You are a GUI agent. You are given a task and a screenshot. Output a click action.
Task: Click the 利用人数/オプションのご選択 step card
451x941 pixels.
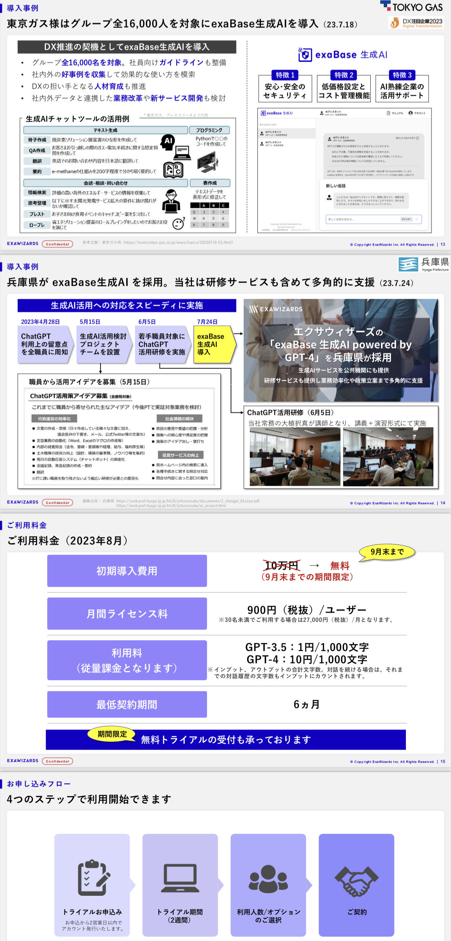(268, 885)
